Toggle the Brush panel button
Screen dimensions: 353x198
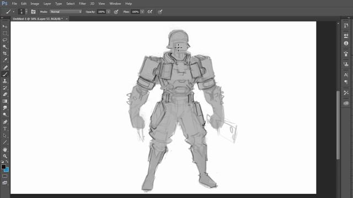pos(33,12)
